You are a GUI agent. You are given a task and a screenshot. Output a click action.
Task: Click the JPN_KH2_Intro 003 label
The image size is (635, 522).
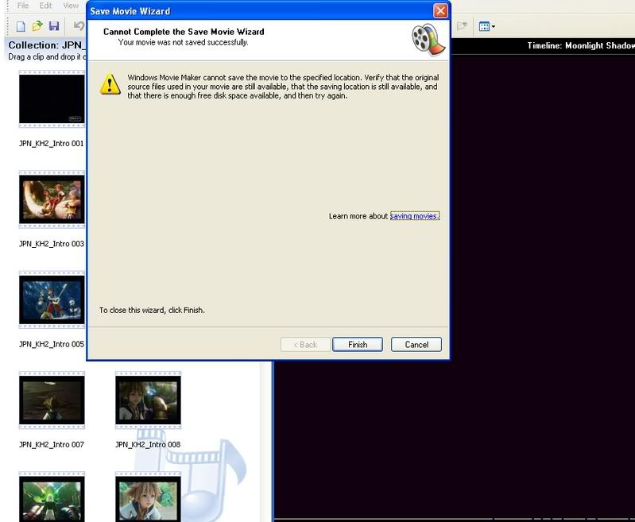pos(52,244)
